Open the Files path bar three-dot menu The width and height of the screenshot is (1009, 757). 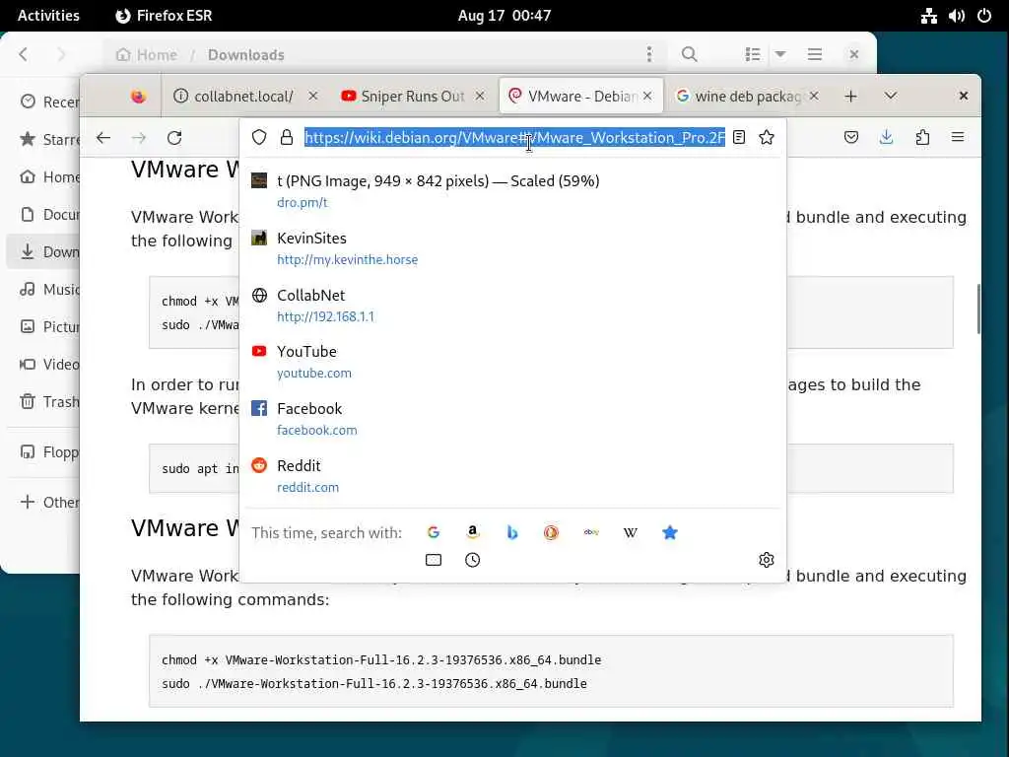click(x=648, y=55)
